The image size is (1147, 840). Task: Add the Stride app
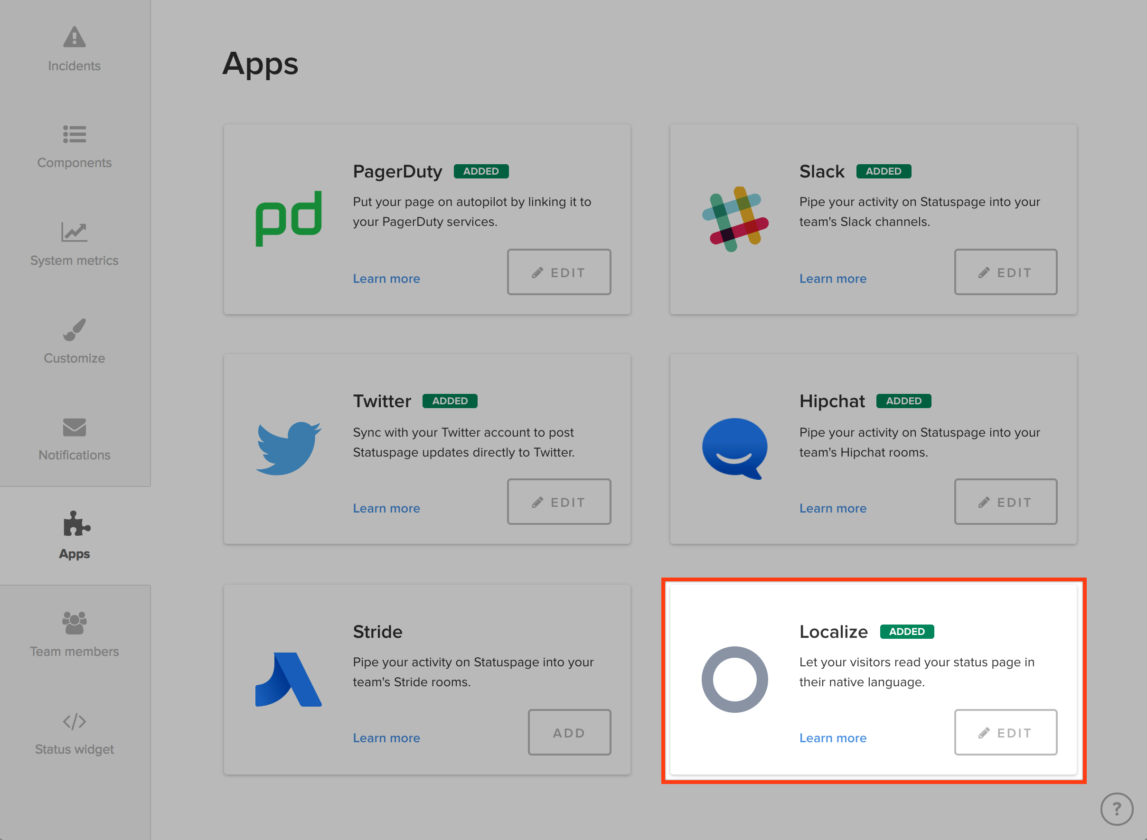tap(569, 732)
